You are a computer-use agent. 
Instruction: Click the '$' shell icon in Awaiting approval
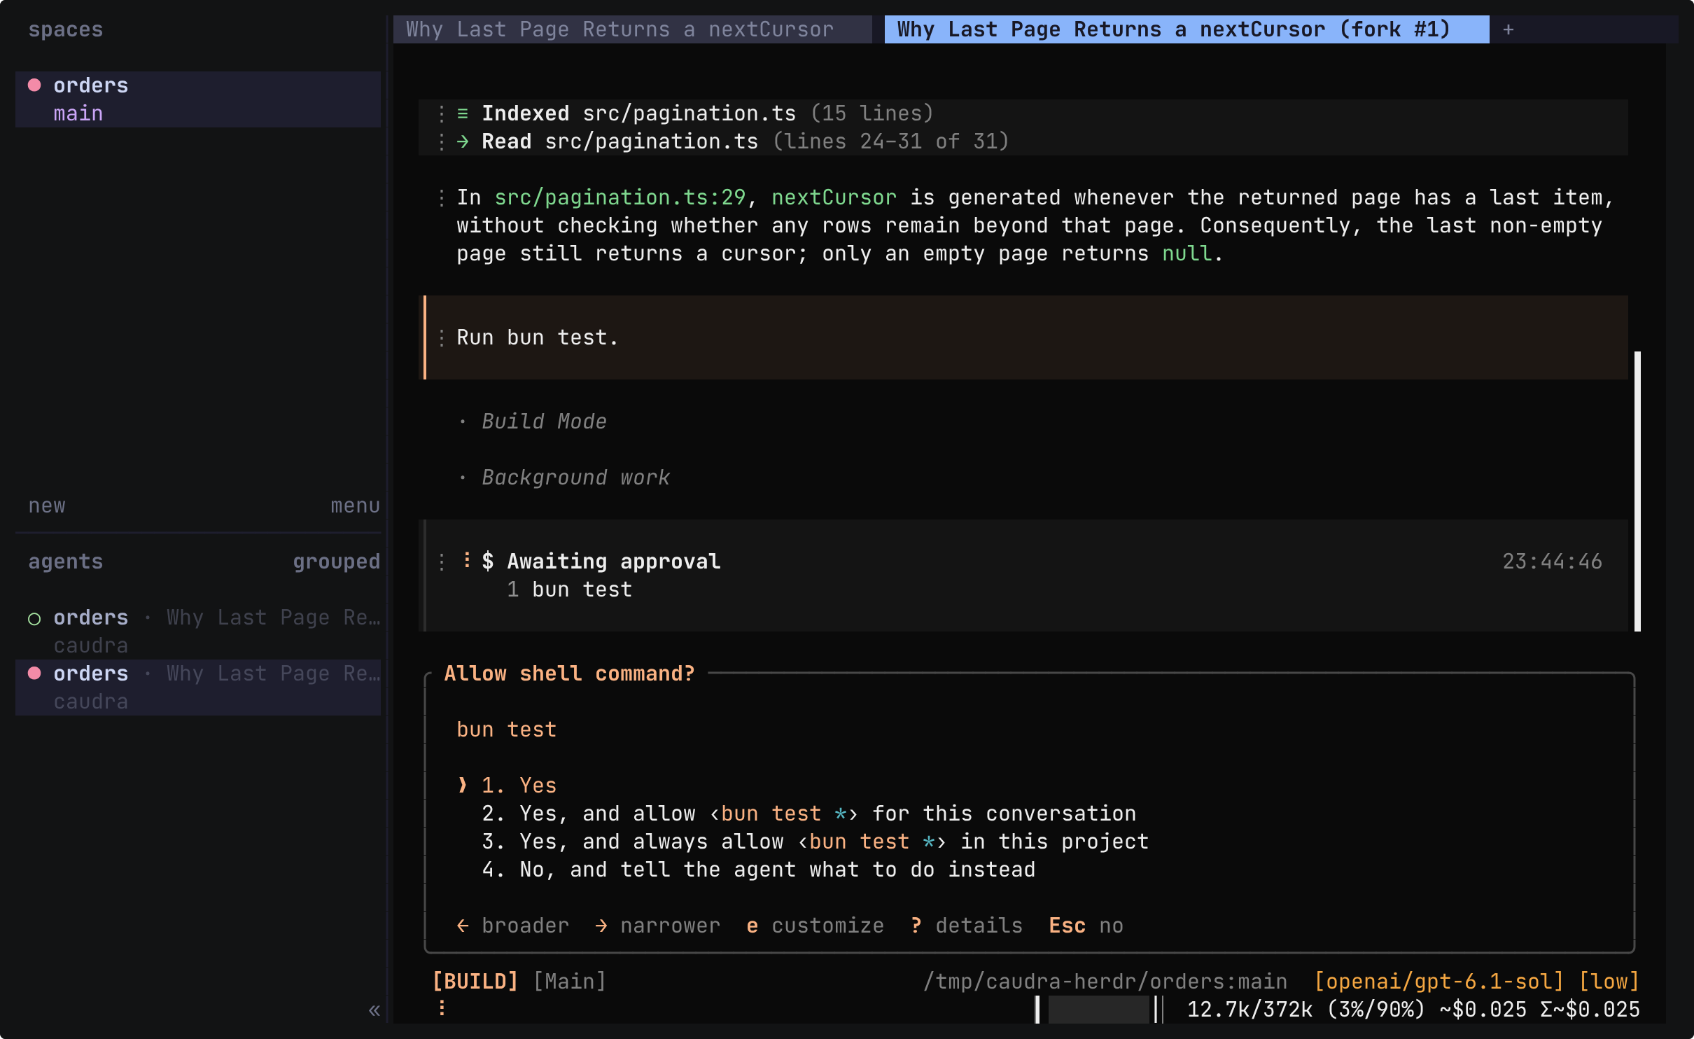click(x=488, y=562)
